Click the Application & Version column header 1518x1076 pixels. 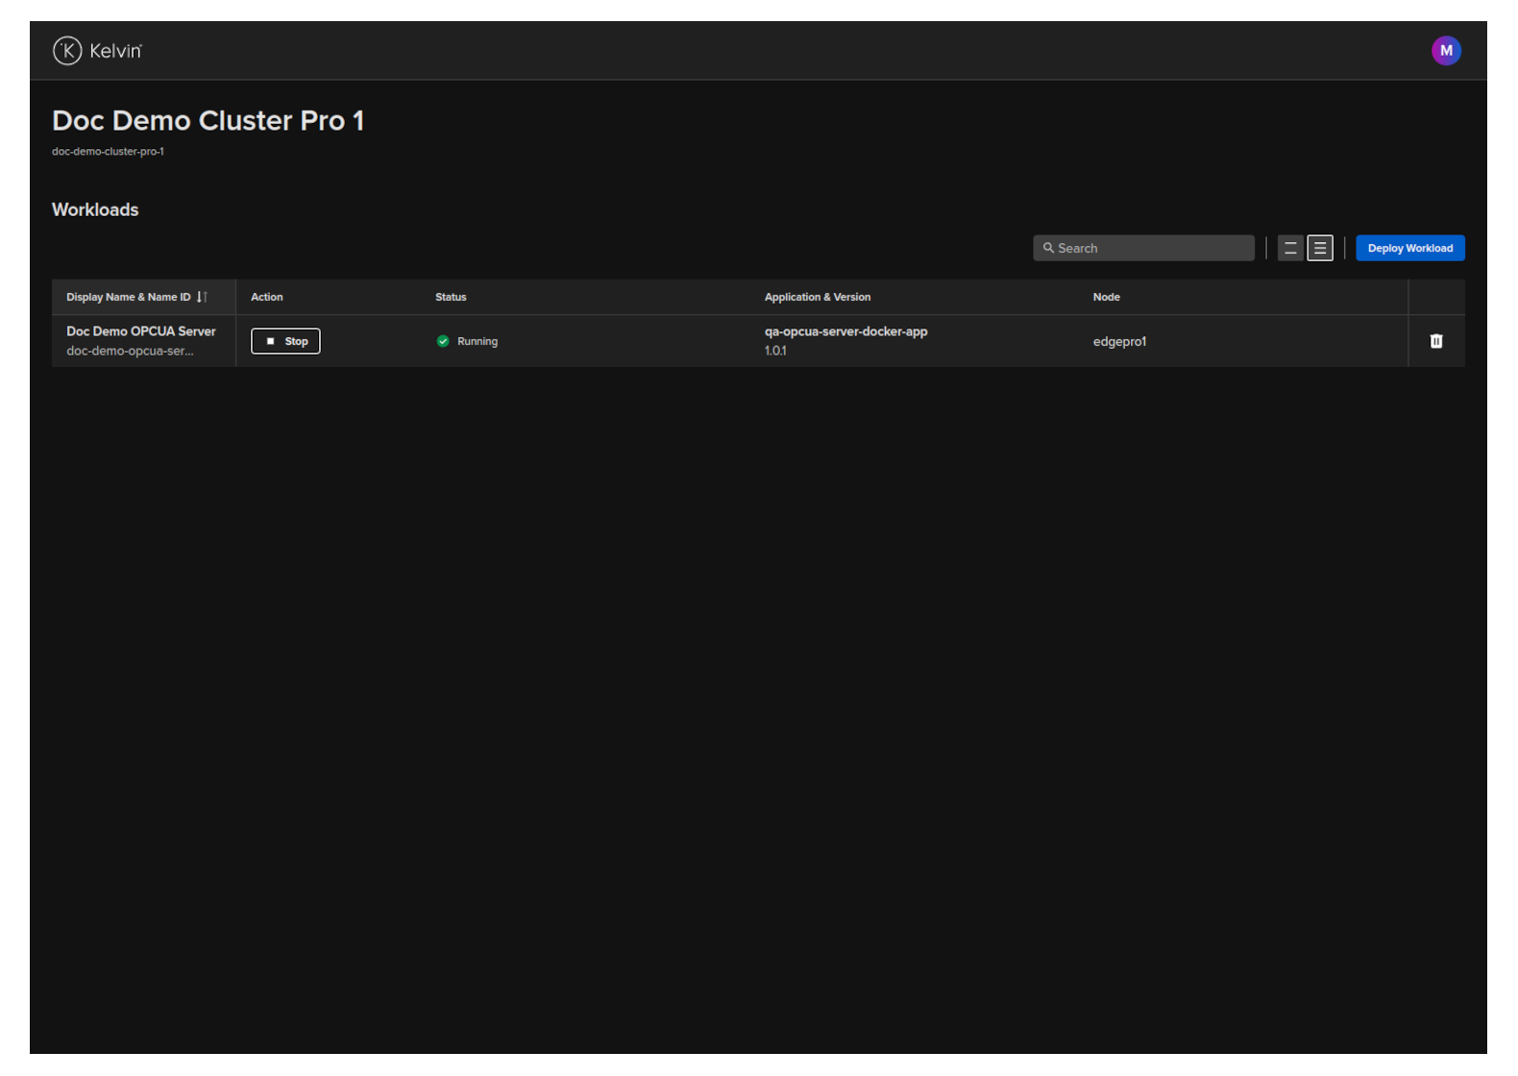tap(817, 297)
